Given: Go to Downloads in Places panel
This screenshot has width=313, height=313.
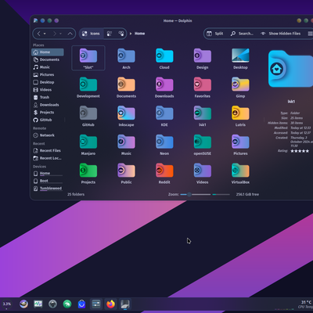Looking at the screenshot, I should pyautogui.click(x=48, y=105).
